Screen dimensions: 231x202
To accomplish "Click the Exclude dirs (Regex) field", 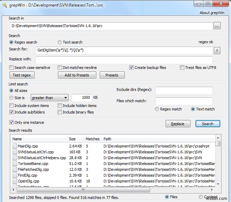I will click(184, 91).
